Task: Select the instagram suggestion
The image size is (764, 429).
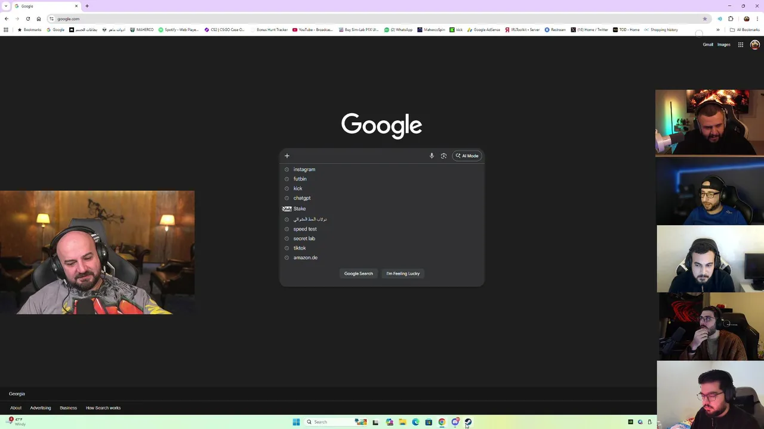Action: (382, 169)
